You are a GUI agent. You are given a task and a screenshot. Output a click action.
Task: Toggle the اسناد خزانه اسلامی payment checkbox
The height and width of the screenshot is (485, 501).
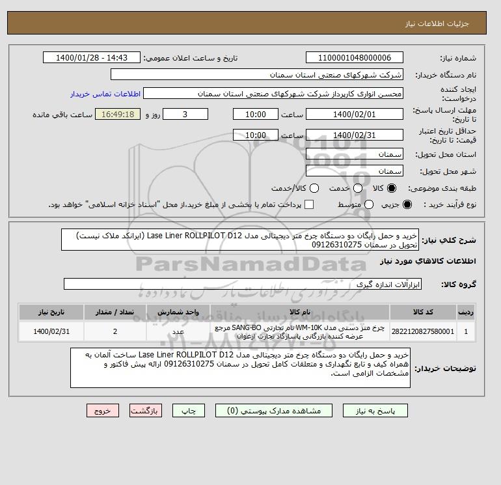tap(309, 204)
